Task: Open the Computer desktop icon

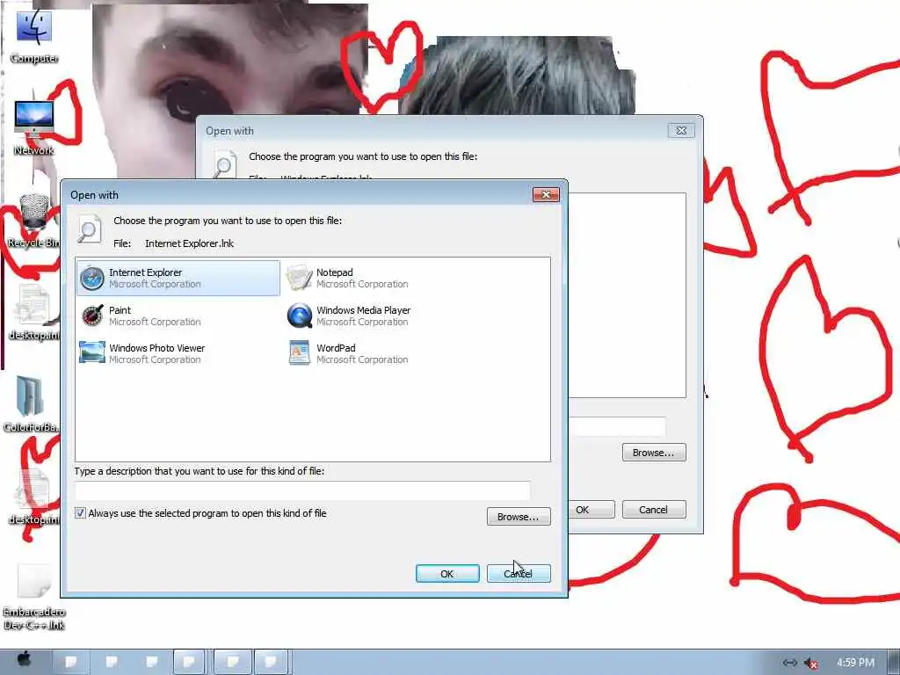Action: [x=34, y=35]
